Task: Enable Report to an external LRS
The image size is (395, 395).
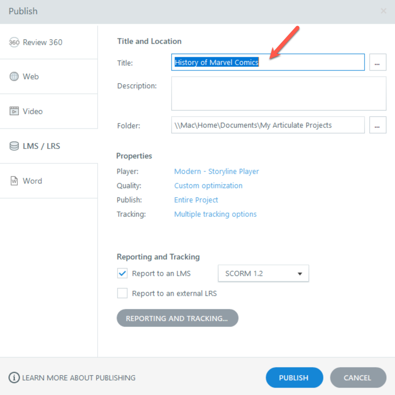Action: pyautogui.click(x=123, y=294)
